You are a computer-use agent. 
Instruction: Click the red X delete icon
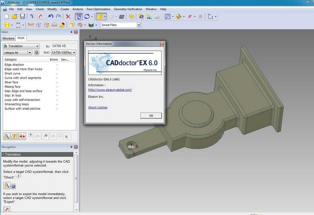68,17
